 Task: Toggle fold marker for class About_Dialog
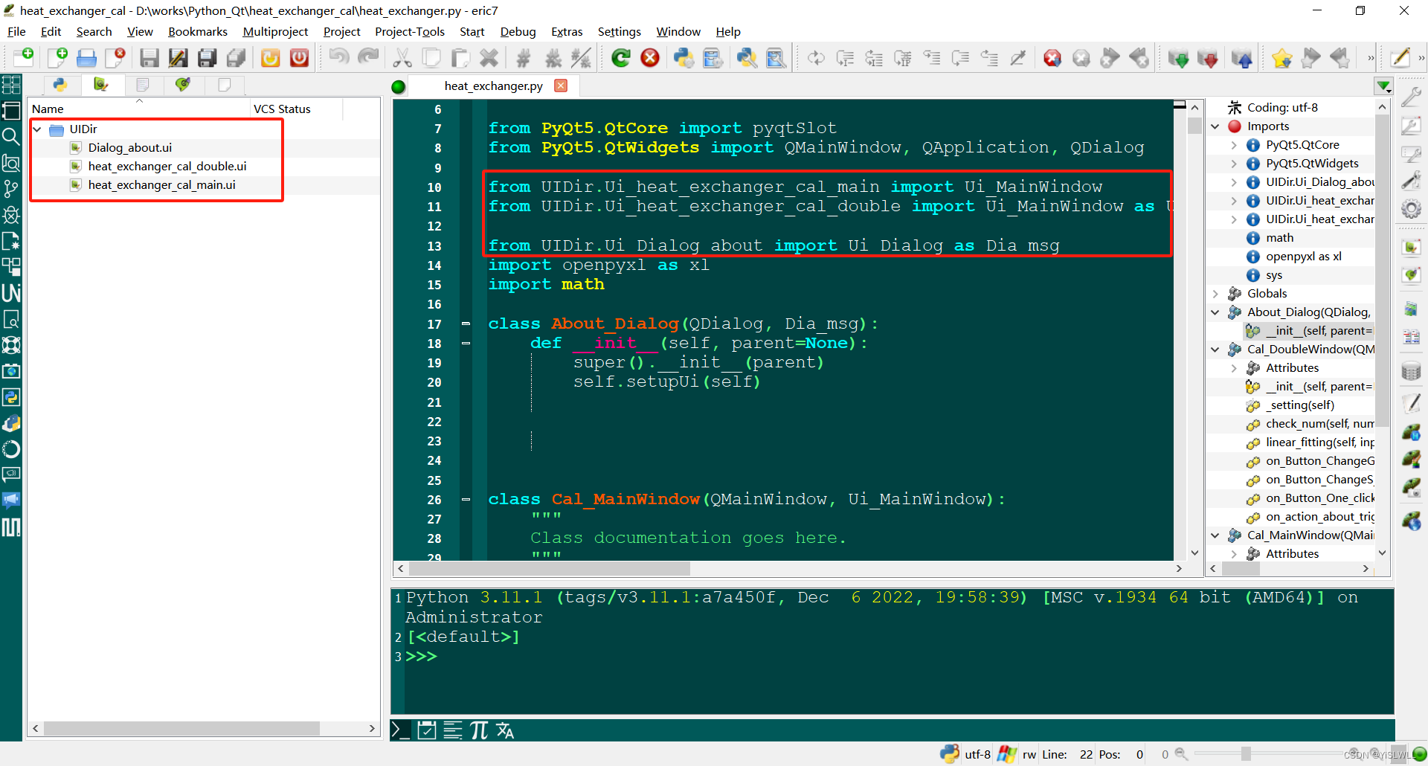click(466, 324)
